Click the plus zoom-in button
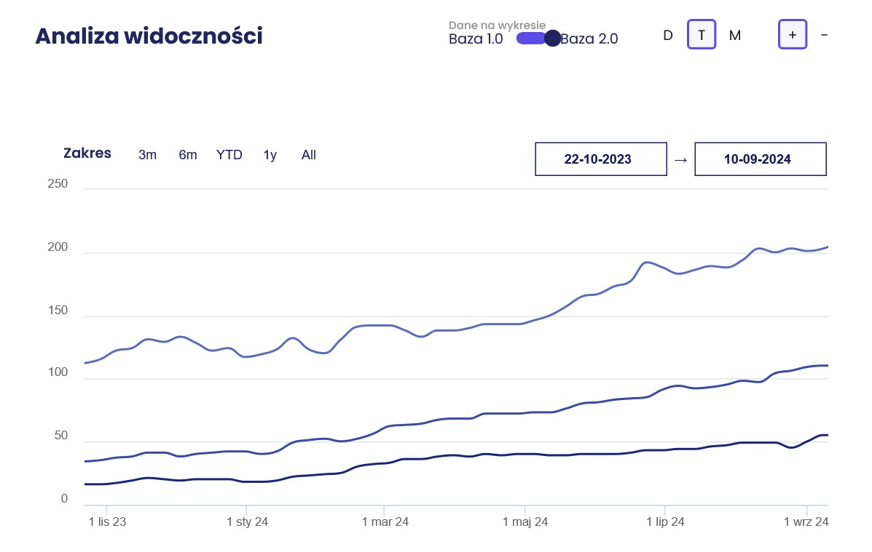Viewport: 872px width, 552px height. point(793,35)
